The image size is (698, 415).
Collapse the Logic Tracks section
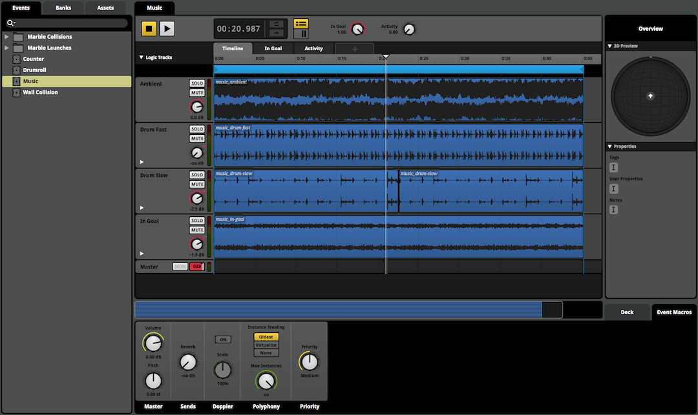point(141,57)
